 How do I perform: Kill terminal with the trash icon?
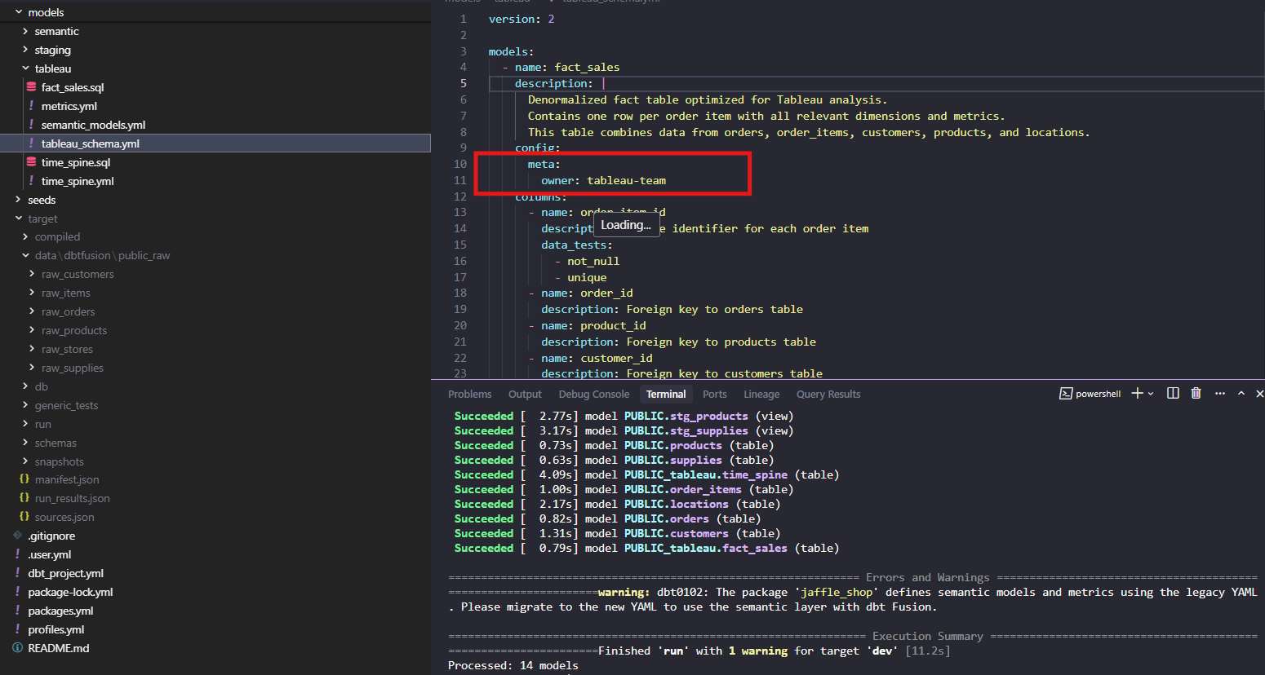[x=1196, y=394]
